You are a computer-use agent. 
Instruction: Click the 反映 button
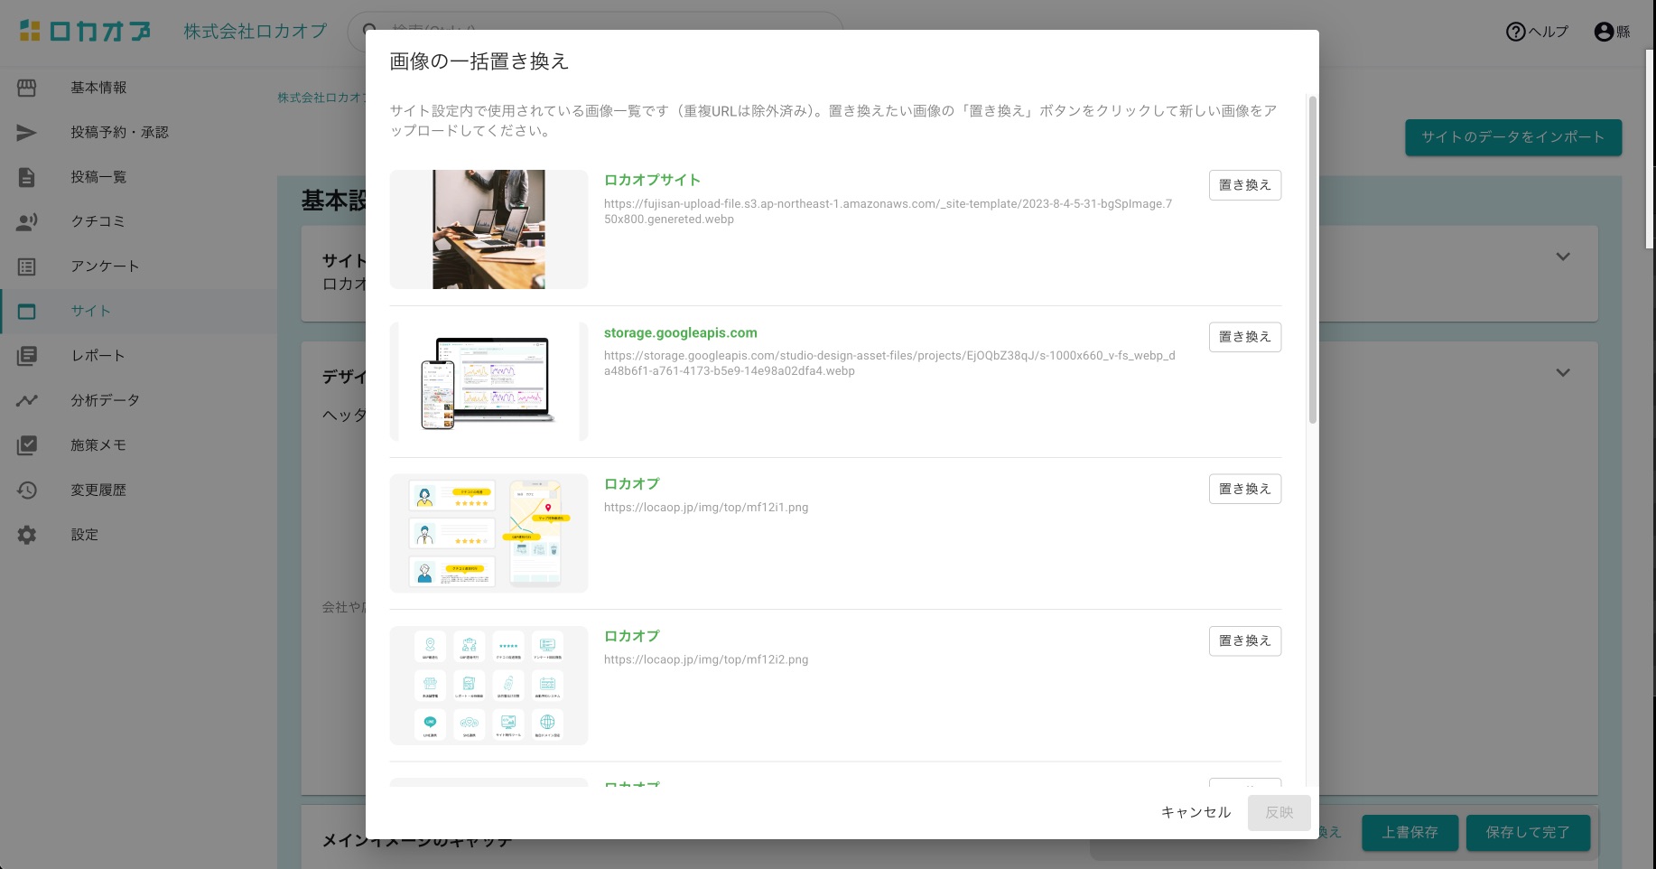click(x=1279, y=813)
